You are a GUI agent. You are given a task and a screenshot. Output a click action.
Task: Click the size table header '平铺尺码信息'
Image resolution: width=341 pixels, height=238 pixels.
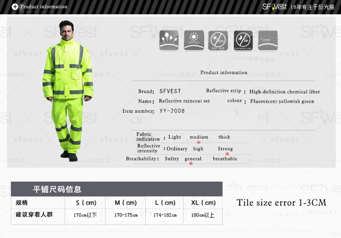pyautogui.click(x=57, y=189)
